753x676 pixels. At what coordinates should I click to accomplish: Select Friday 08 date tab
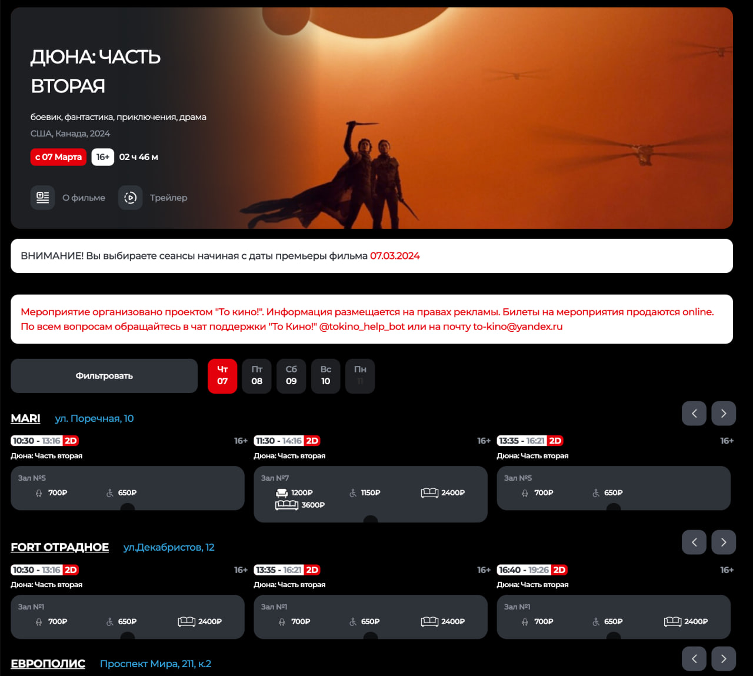click(x=257, y=376)
